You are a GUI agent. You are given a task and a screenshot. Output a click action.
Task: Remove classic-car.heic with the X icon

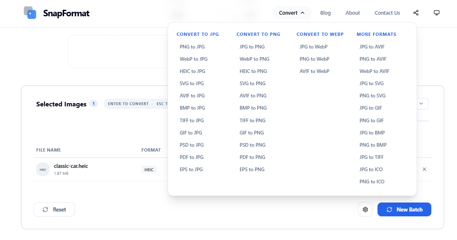click(x=424, y=169)
